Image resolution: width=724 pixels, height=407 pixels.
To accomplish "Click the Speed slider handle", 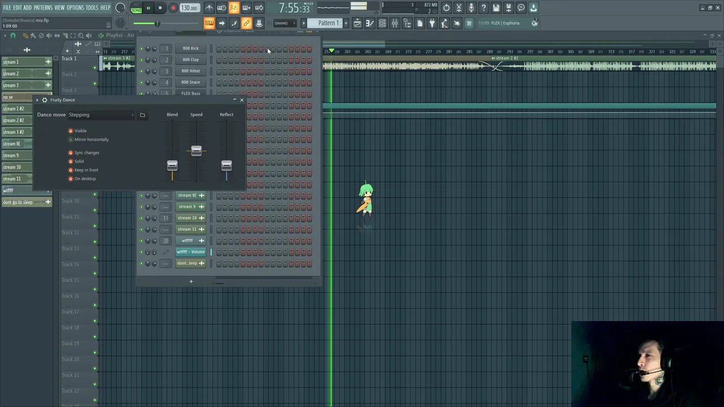I will (x=196, y=150).
